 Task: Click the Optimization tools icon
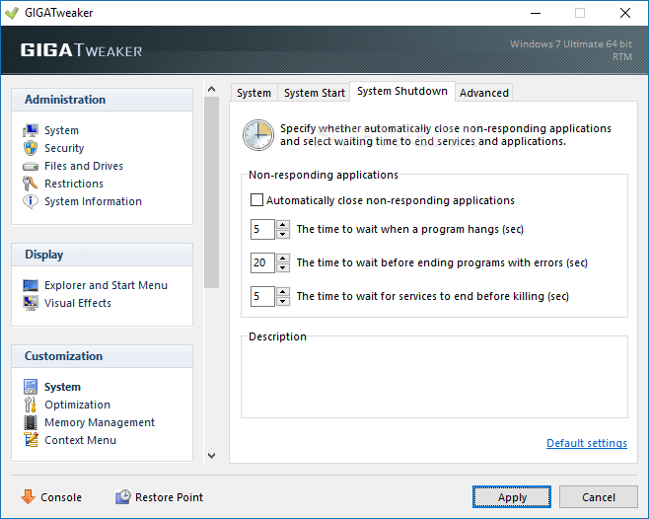point(31,405)
